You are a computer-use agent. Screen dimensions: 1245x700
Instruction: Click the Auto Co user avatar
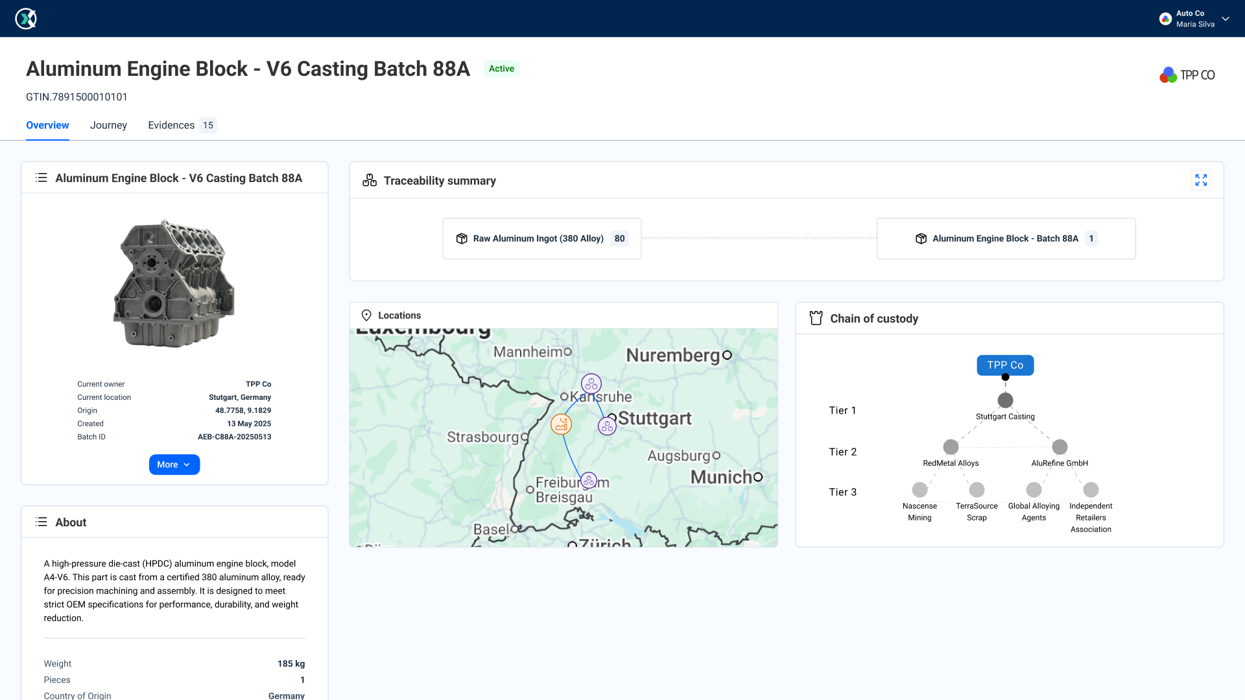tap(1165, 19)
